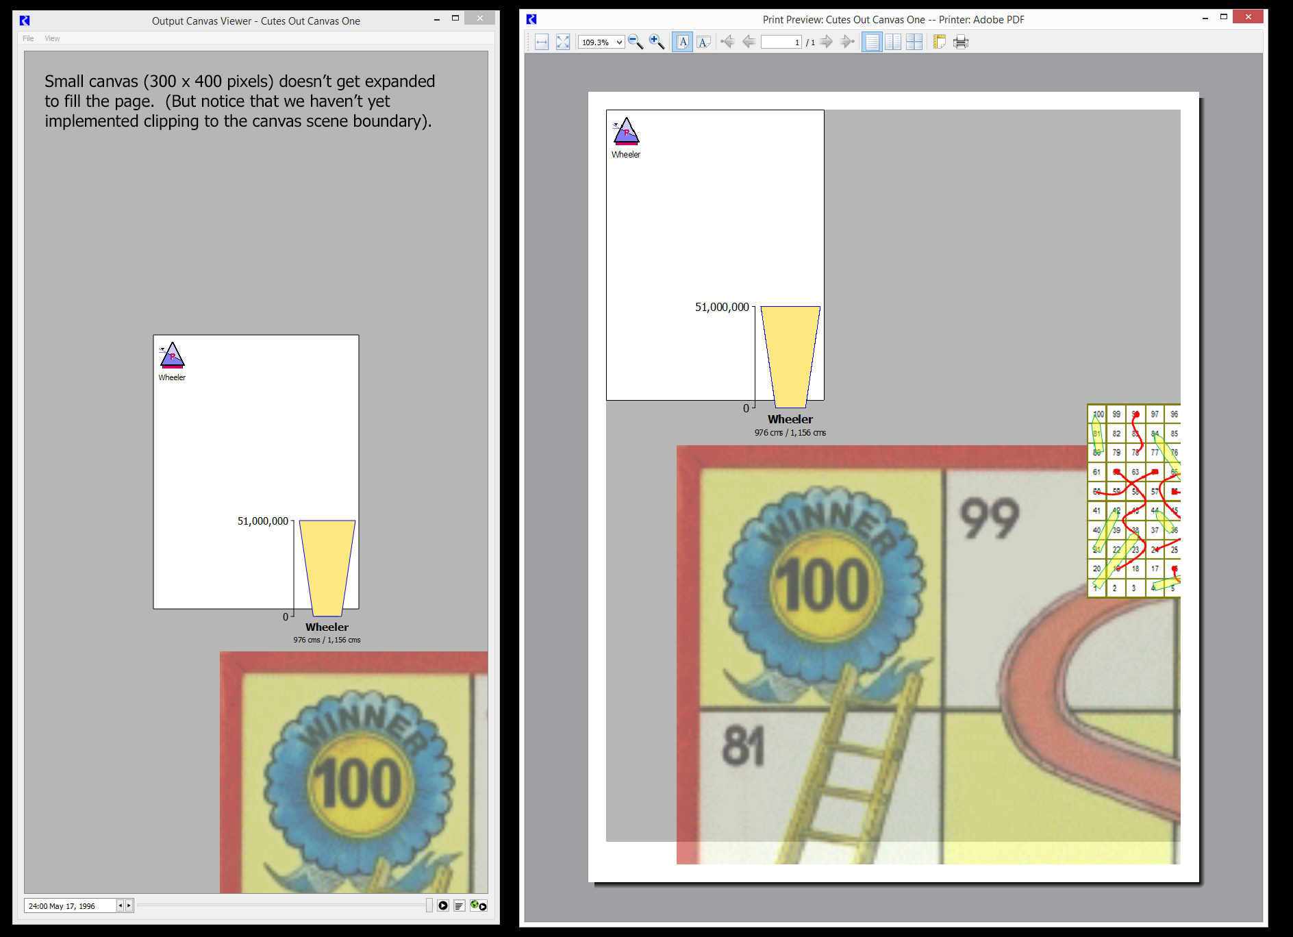Click the snakes and ladders board thumbnail
This screenshot has width=1293, height=937.
1134,501
